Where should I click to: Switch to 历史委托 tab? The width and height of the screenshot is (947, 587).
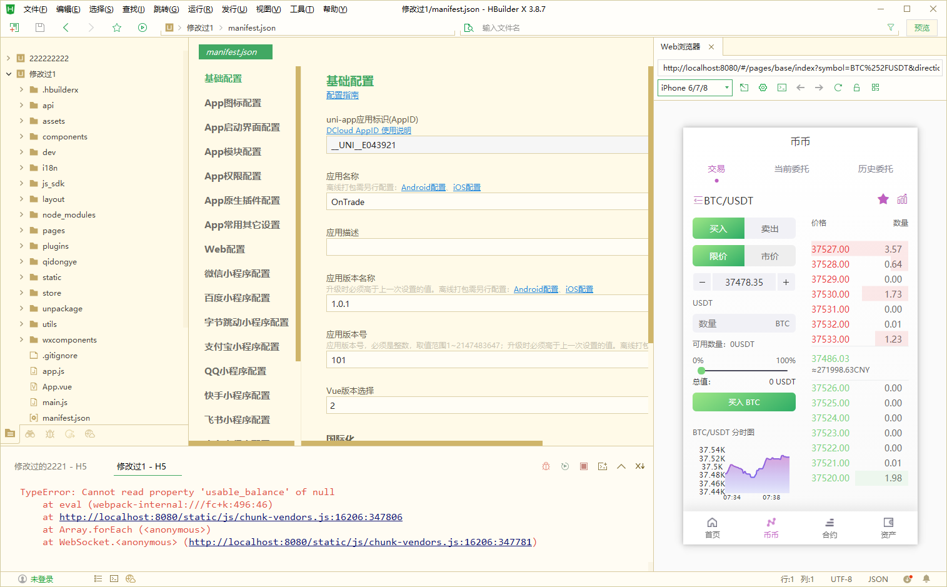click(875, 169)
